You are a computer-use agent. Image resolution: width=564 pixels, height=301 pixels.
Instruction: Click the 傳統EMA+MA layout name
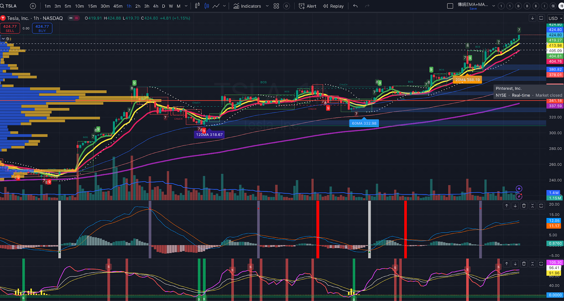click(x=473, y=5)
